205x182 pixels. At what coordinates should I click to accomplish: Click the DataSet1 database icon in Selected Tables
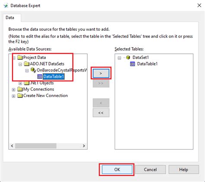point(128,57)
